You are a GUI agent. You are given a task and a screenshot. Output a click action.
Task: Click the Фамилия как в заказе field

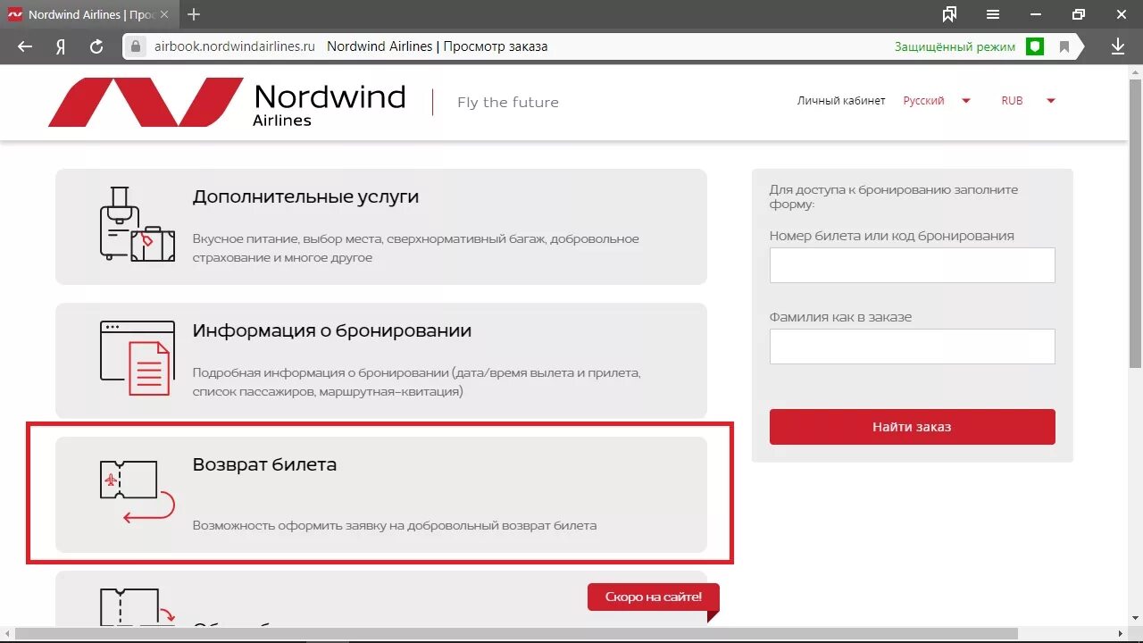[x=912, y=347]
